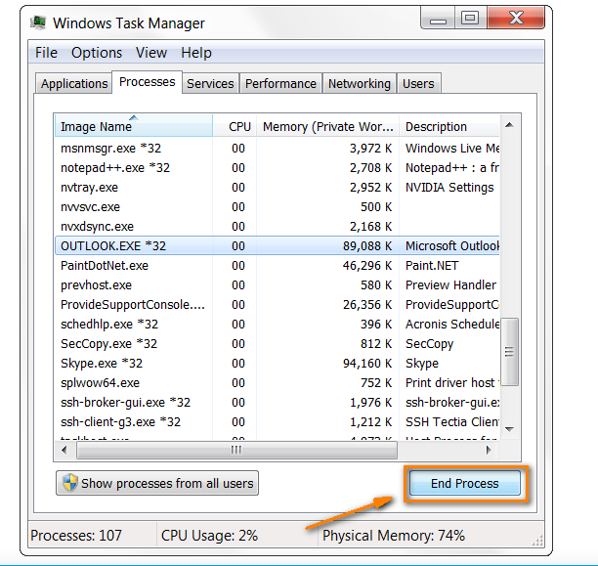Select the ssh-broker-gui.exe *32 process
The width and height of the screenshot is (598, 566).
(x=278, y=403)
